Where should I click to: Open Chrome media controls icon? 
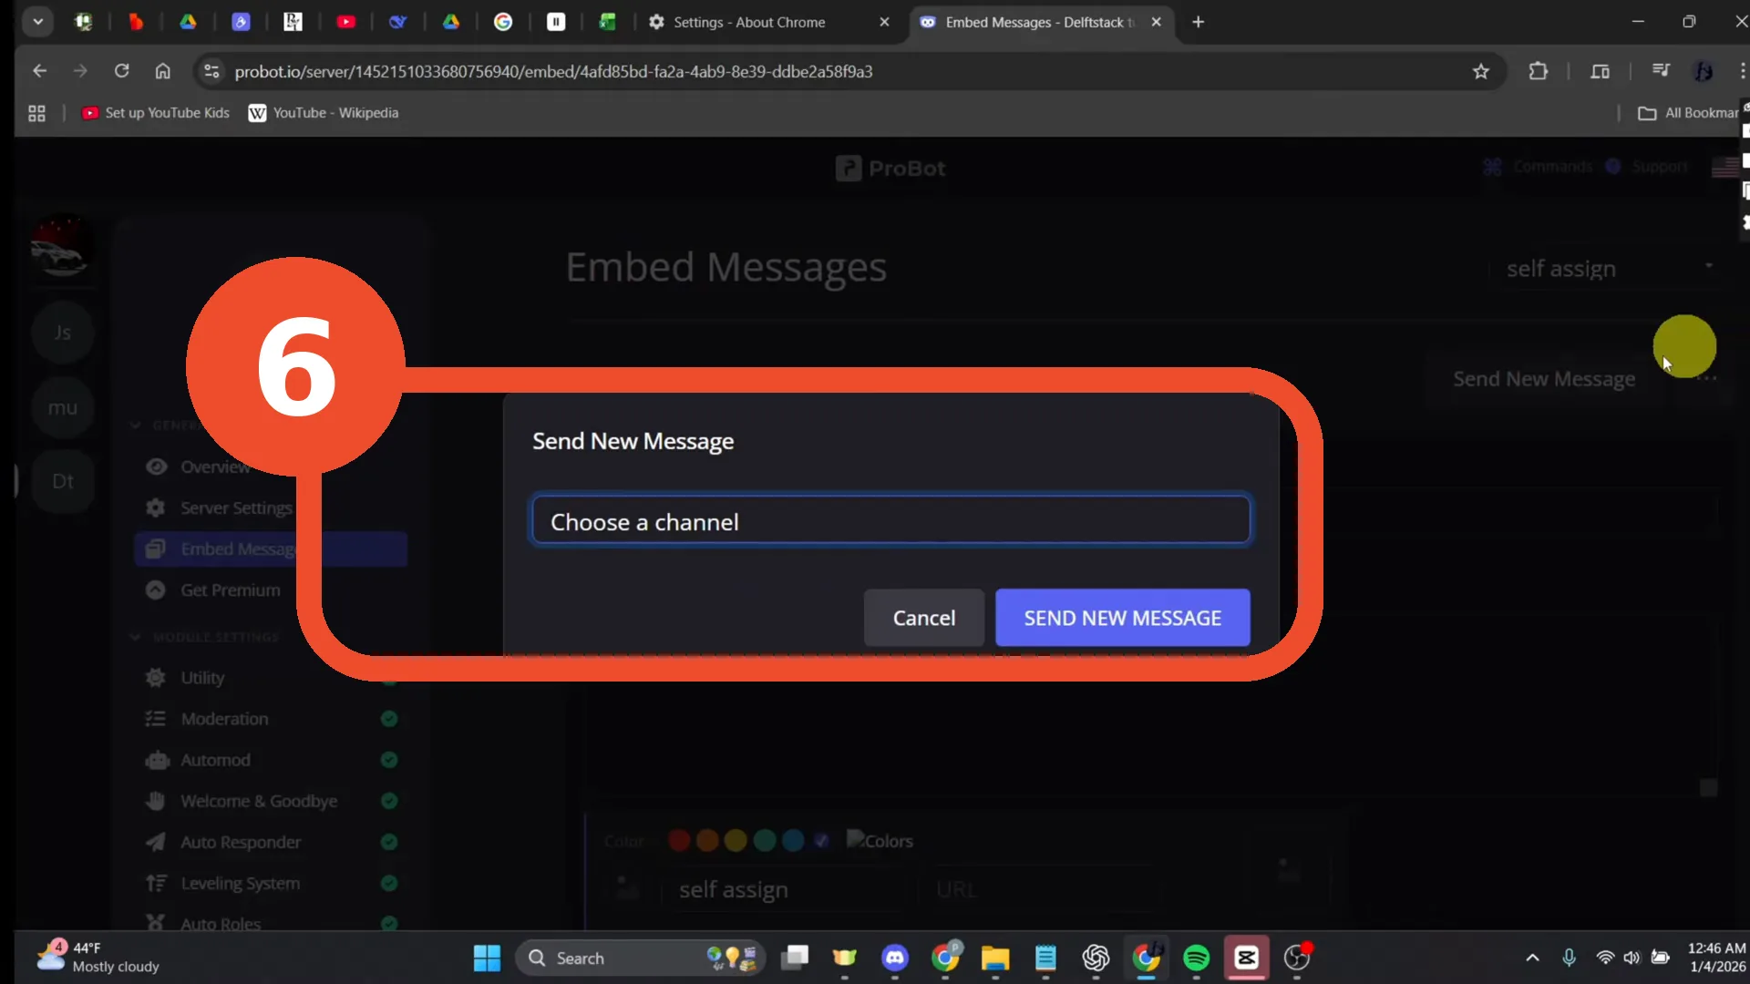coord(1661,71)
